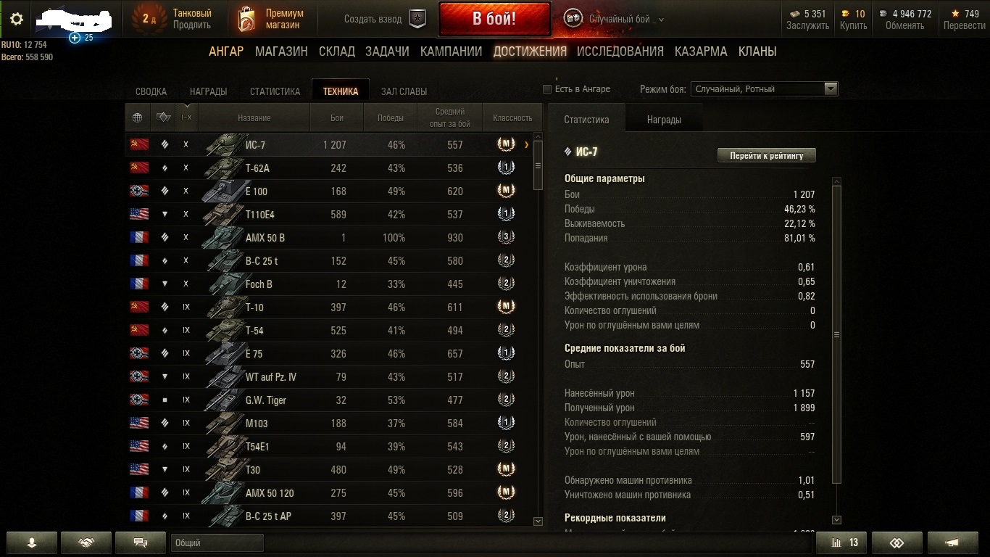Image resolution: width=990 pixels, height=557 pixels.
Task: Go to ИССЛЕДОВАНИЯ in the main menu
Action: coord(620,51)
